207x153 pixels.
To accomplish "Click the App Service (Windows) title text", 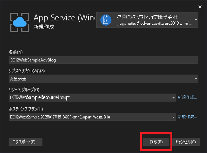I will (64, 18).
